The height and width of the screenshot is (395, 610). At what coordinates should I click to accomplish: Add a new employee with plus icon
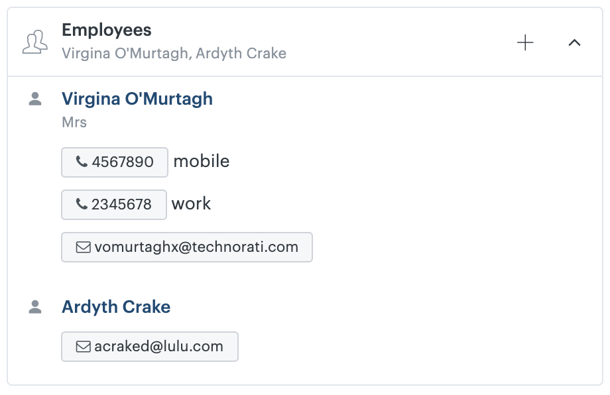pyautogui.click(x=525, y=42)
